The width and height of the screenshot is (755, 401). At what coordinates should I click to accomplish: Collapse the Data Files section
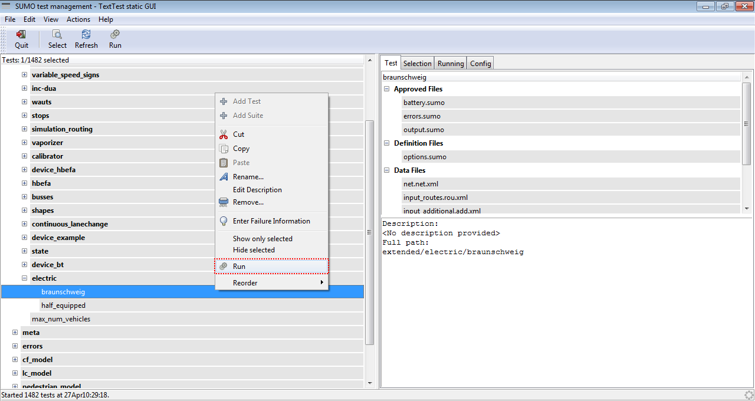point(387,170)
